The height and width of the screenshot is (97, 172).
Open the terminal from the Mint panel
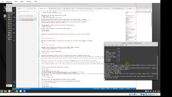pyautogui.click(x=13, y=91)
